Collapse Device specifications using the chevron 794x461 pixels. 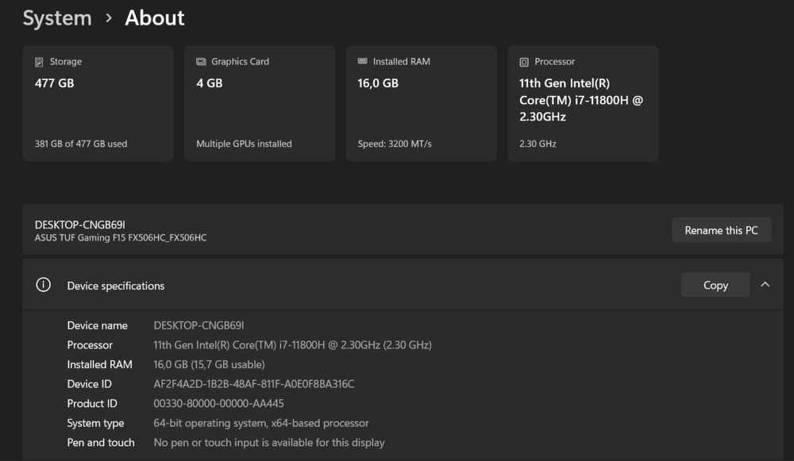[x=765, y=285]
